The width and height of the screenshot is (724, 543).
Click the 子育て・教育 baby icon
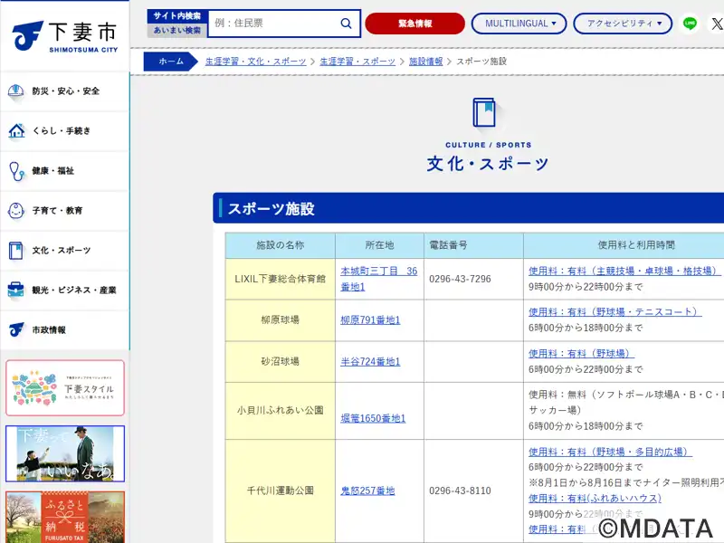(x=16, y=211)
